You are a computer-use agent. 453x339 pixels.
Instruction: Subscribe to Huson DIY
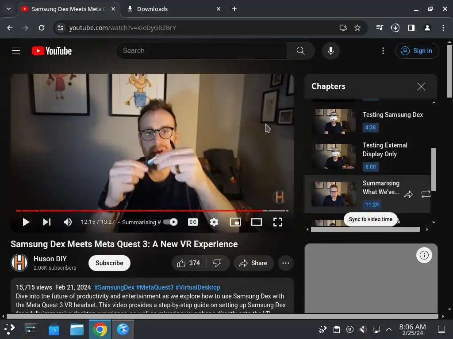pyautogui.click(x=109, y=263)
